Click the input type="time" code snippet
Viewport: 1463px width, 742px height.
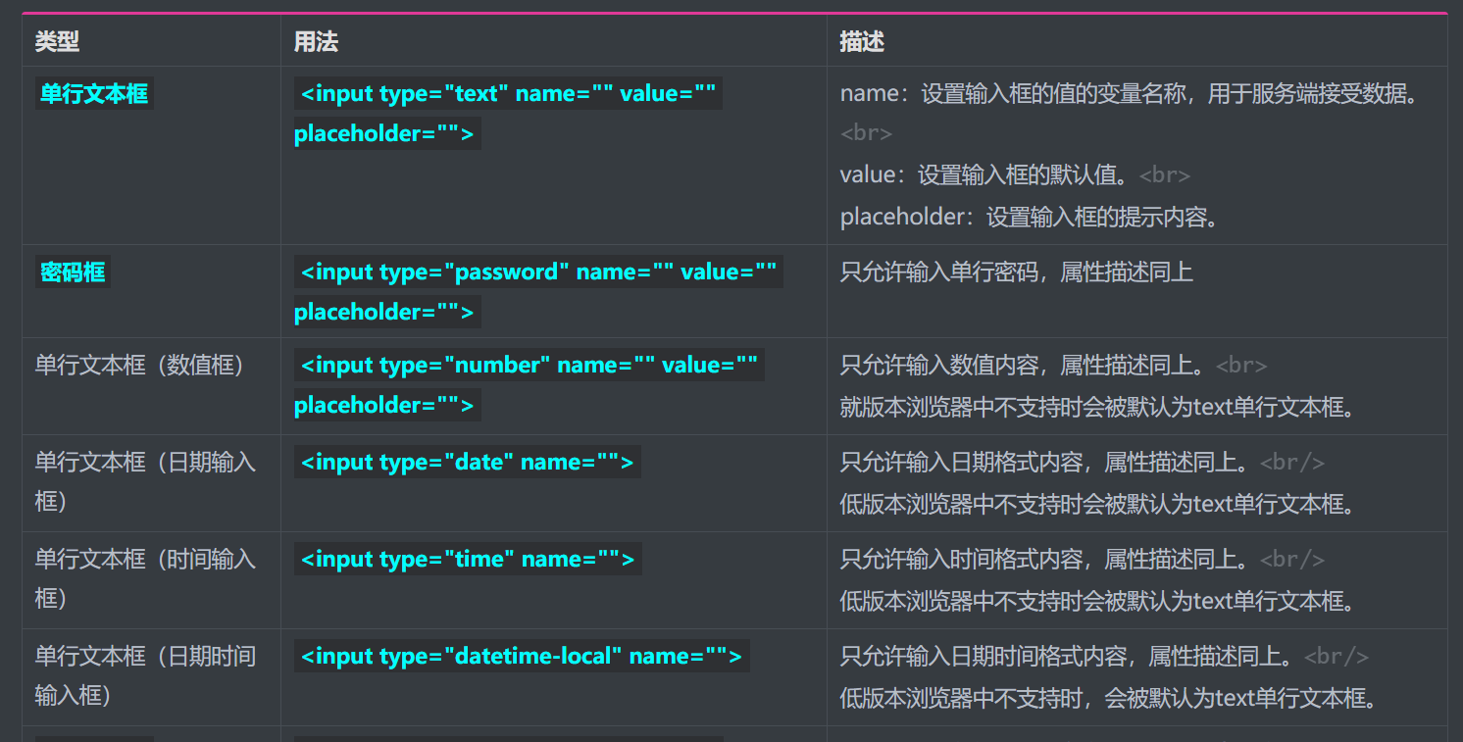point(468,559)
